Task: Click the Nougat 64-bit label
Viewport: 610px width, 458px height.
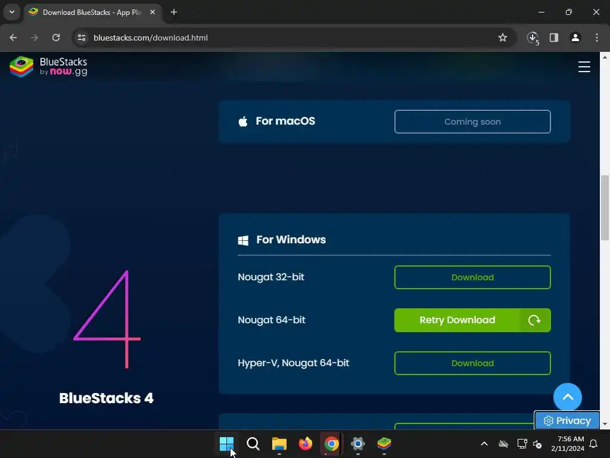Action: point(272,320)
